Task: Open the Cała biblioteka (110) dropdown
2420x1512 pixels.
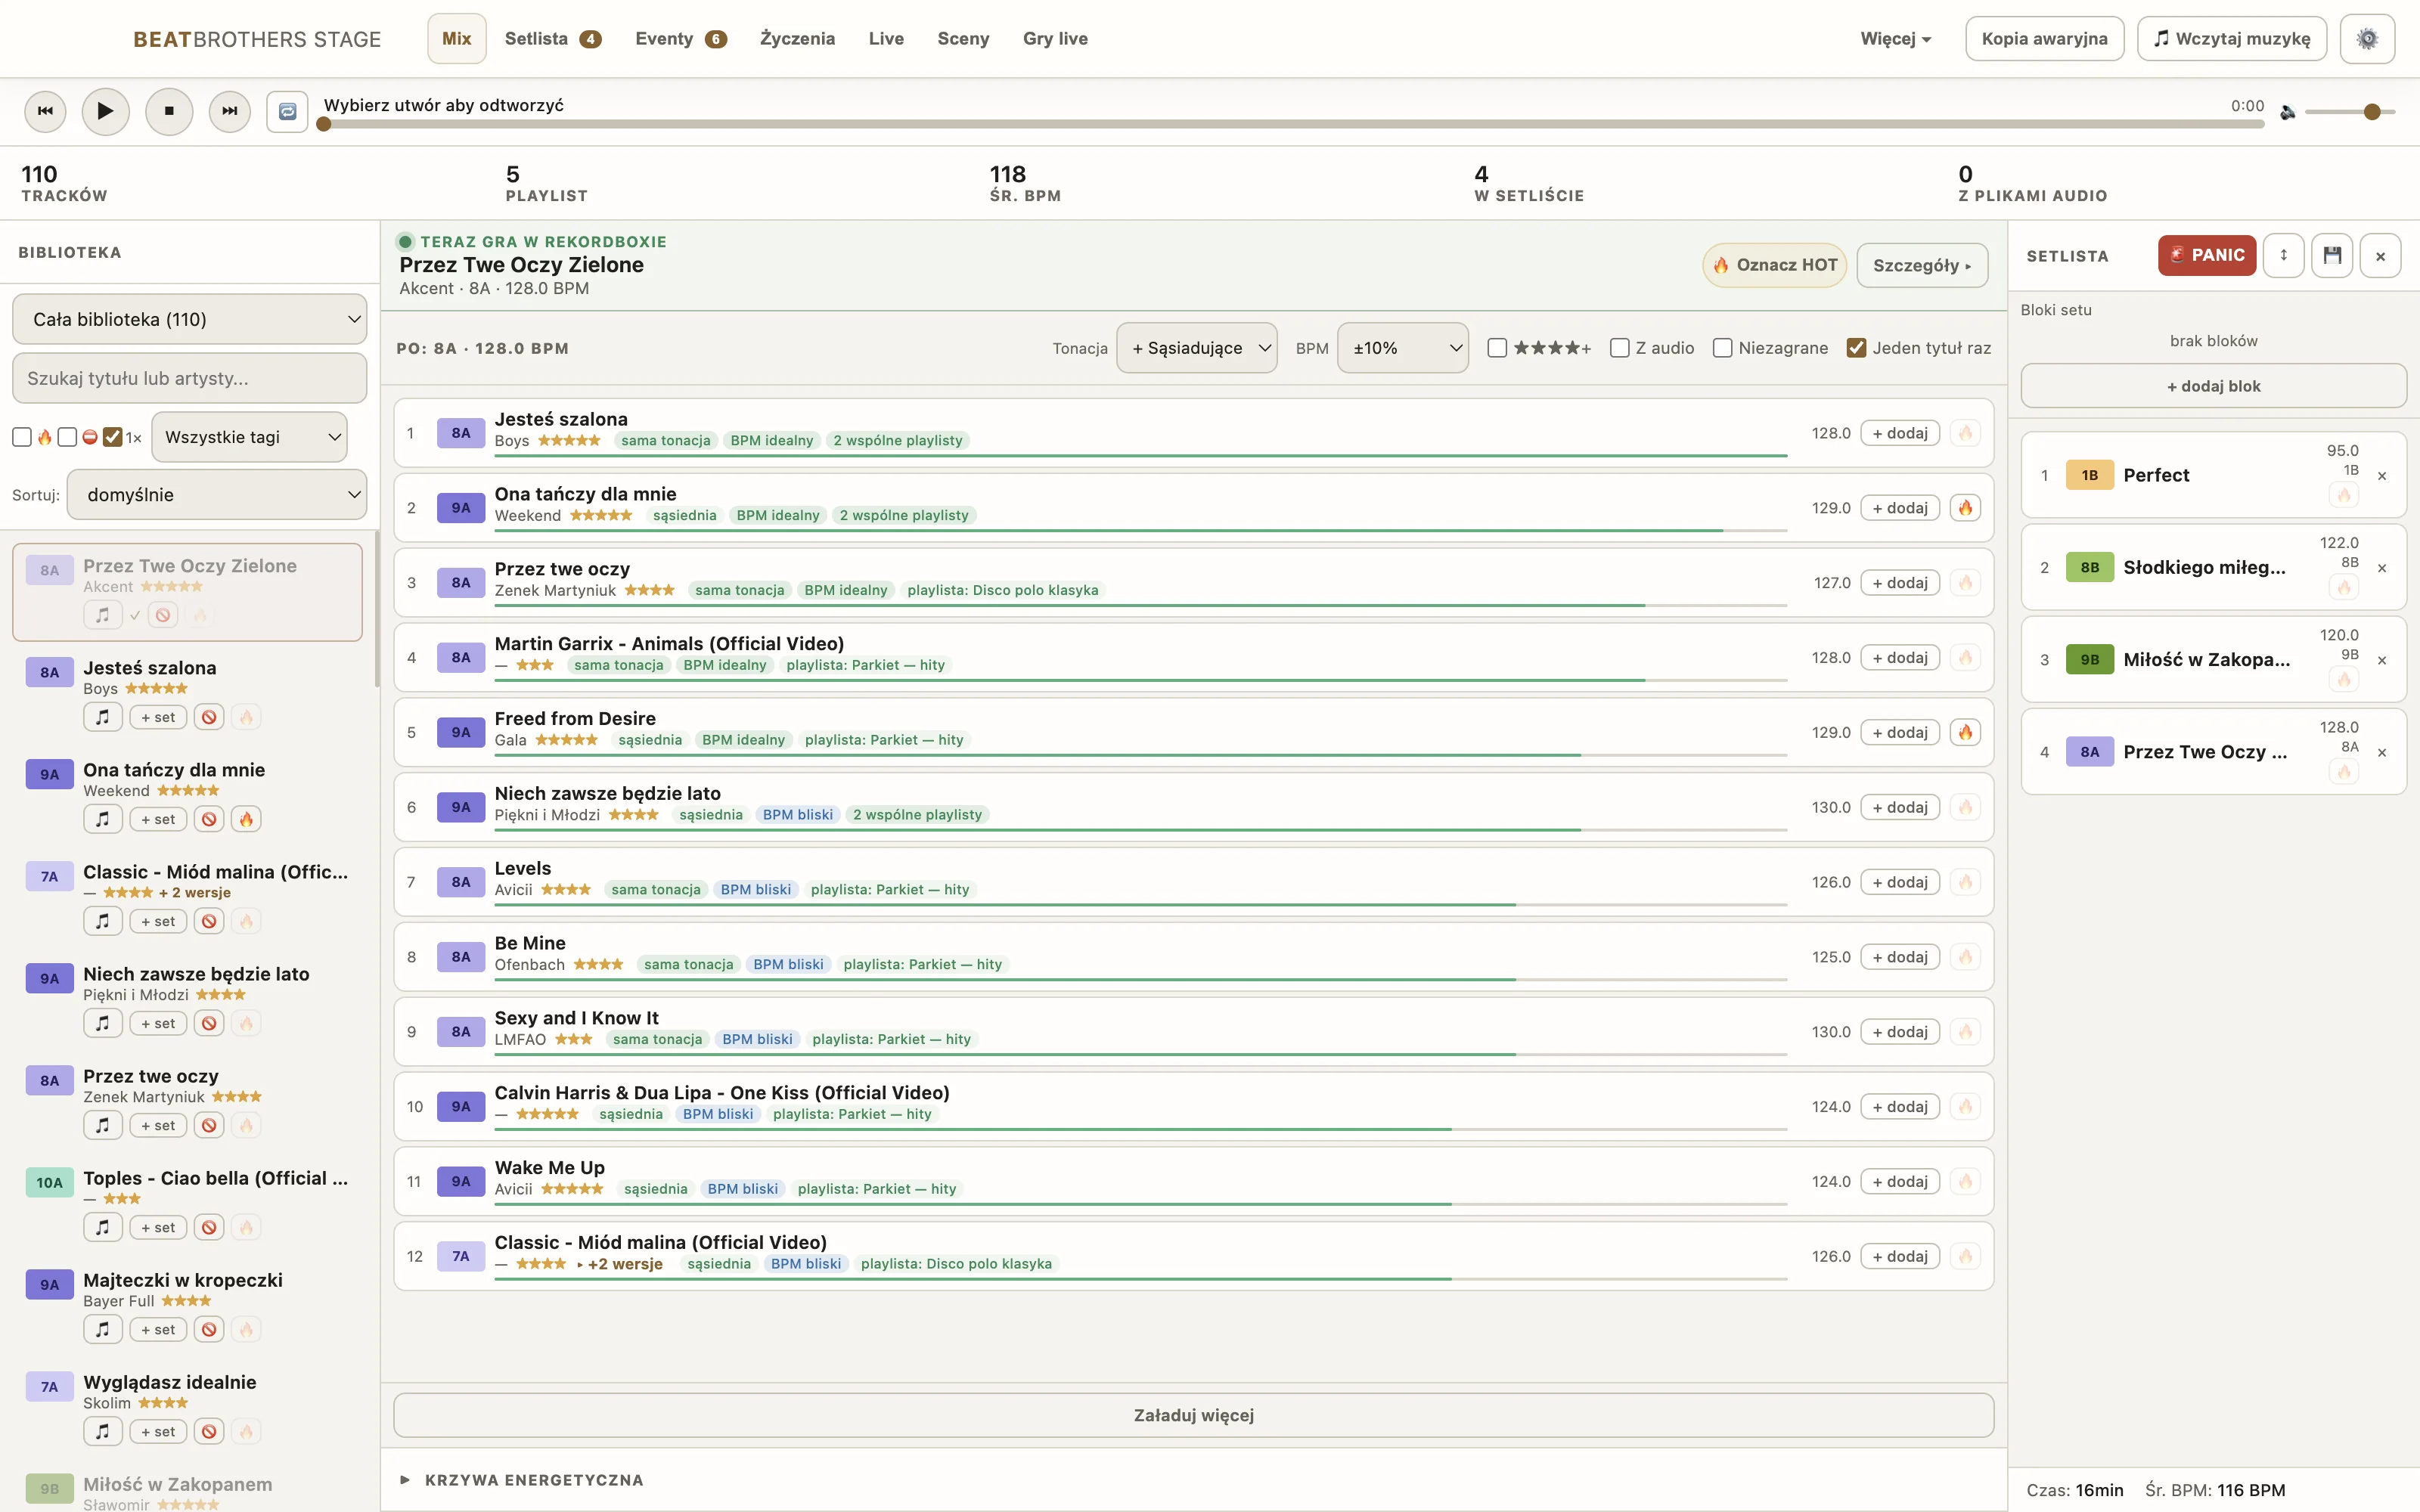Action: click(190, 319)
